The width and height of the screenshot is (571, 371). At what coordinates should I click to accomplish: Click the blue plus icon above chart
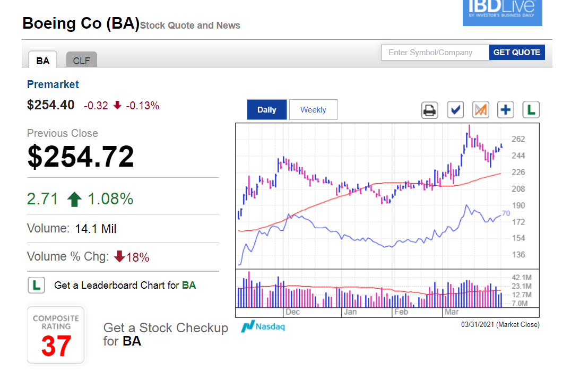[x=505, y=110]
